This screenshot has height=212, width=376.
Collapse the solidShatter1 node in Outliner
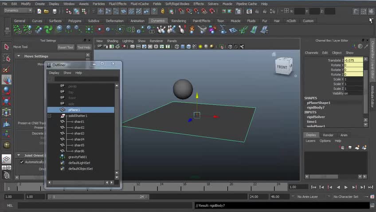[49, 116]
